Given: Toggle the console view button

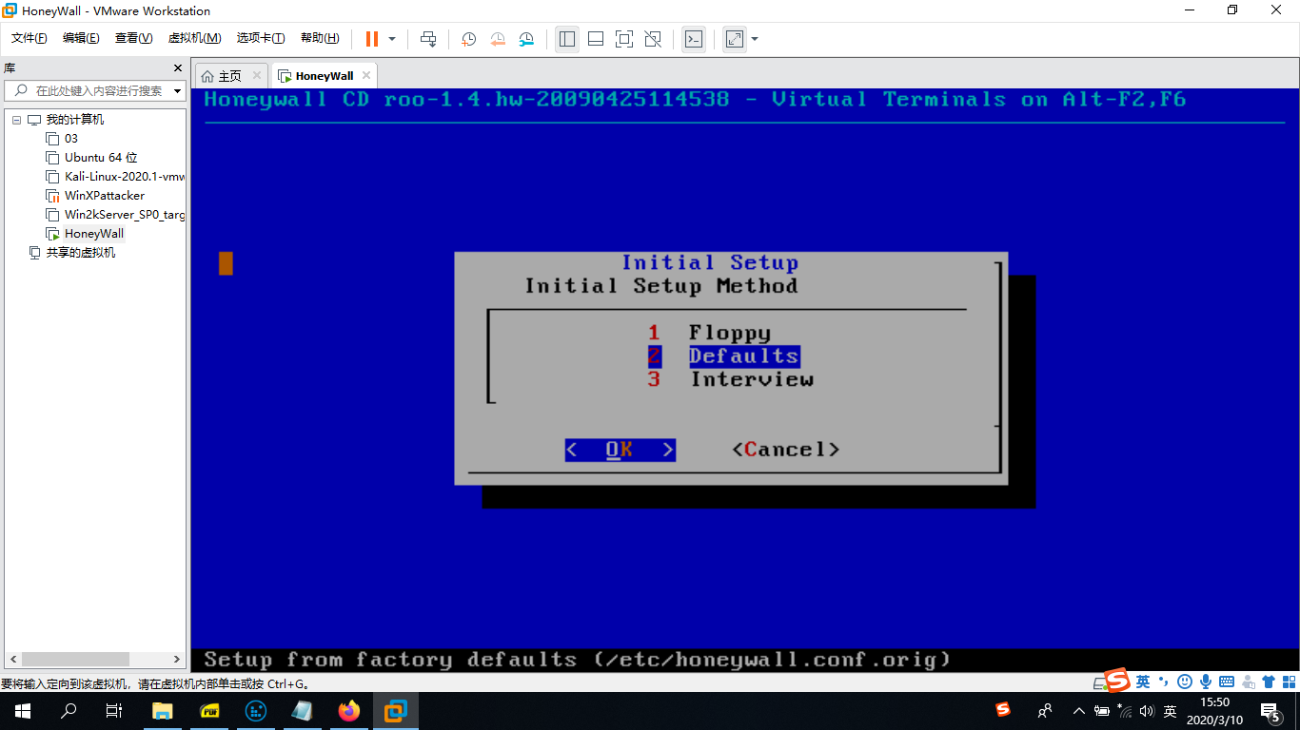Looking at the screenshot, I should 694,39.
